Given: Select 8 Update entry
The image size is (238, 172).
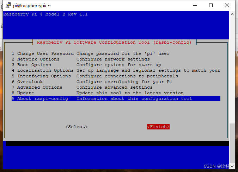Looking at the screenshot, I should (x=116, y=93).
